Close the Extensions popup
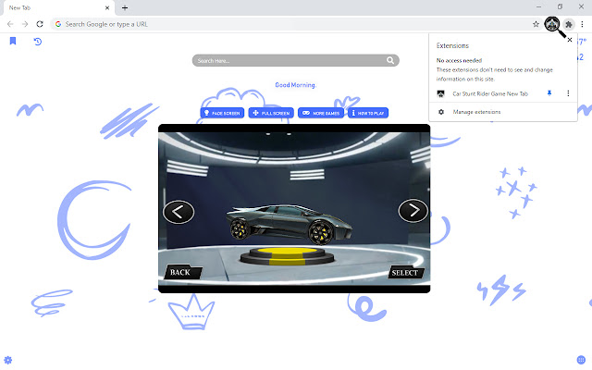The height and width of the screenshot is (370, 592). click(x=570, y=41)
